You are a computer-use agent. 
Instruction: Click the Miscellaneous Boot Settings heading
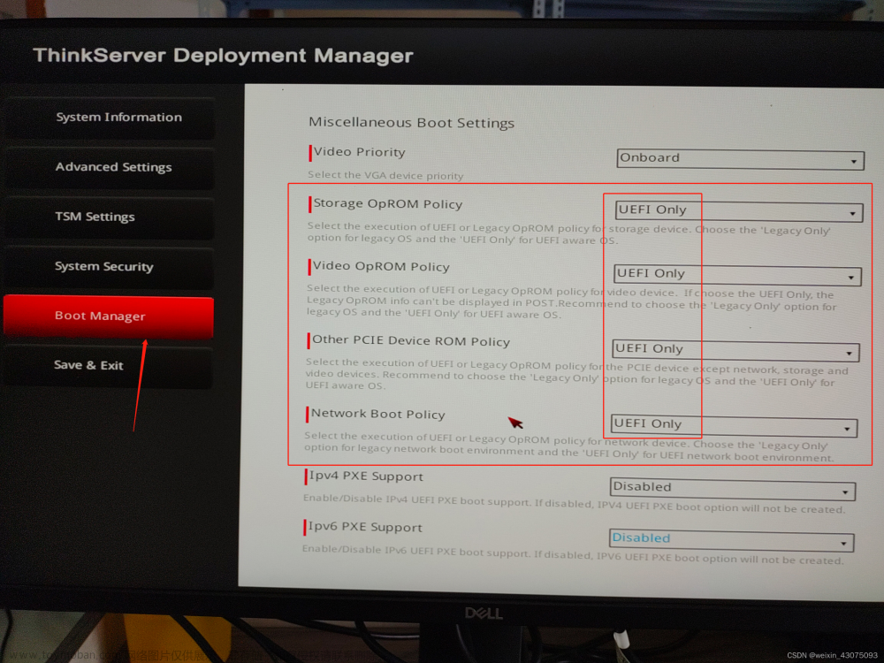coord(412,123)
